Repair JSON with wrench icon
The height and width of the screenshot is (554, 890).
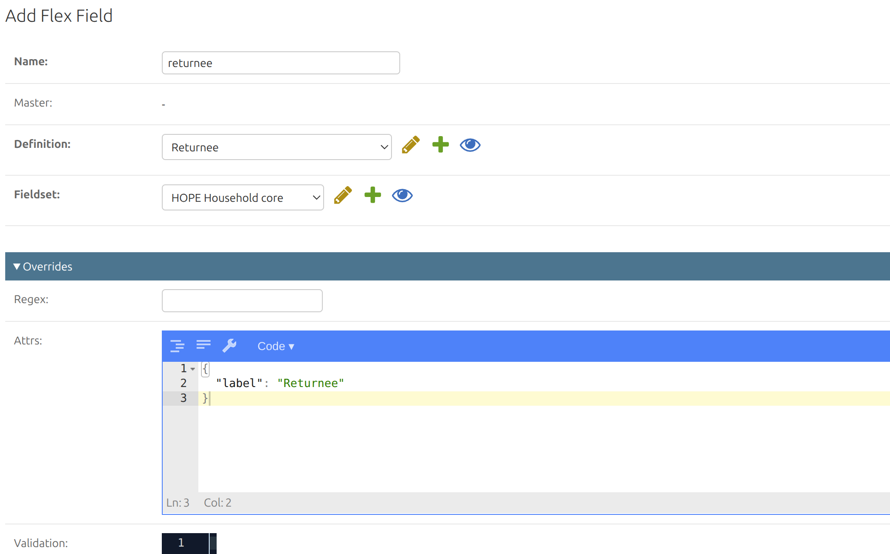point(229,346)
